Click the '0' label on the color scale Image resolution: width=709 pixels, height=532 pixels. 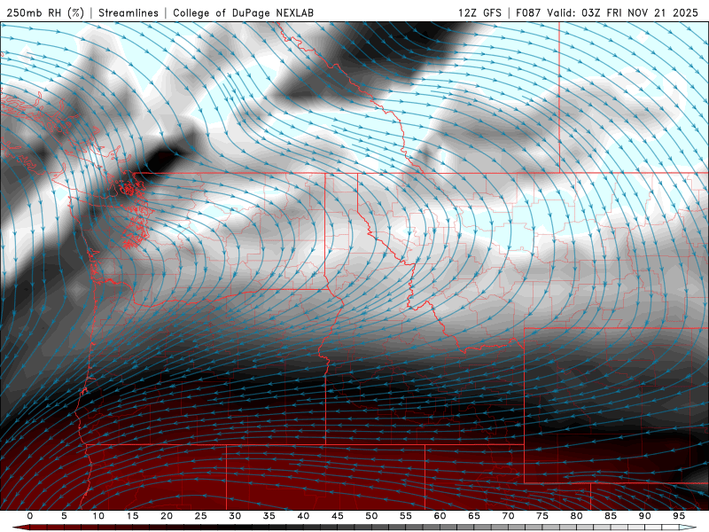tap(30, 516)
